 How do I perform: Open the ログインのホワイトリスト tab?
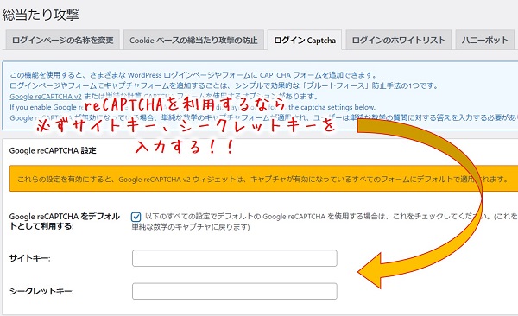[x=398, y=40]
